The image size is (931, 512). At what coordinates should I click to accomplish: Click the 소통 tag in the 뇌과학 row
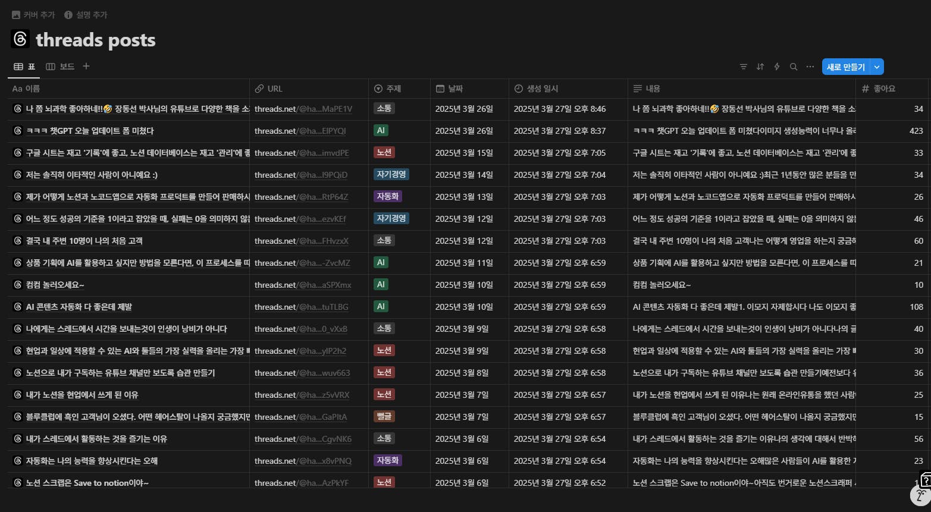point(384,108)
